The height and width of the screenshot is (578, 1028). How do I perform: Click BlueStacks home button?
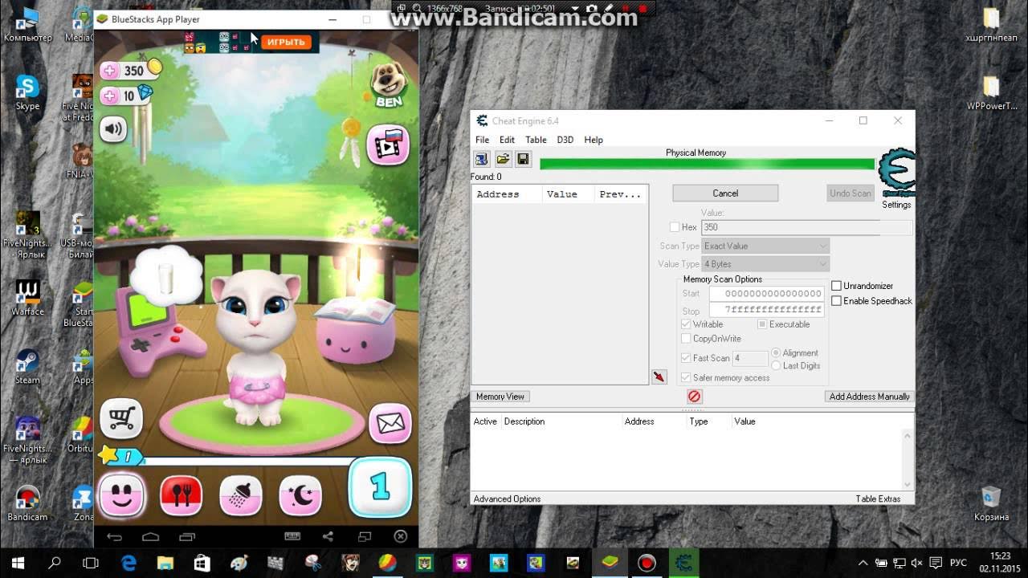[150, 536]
